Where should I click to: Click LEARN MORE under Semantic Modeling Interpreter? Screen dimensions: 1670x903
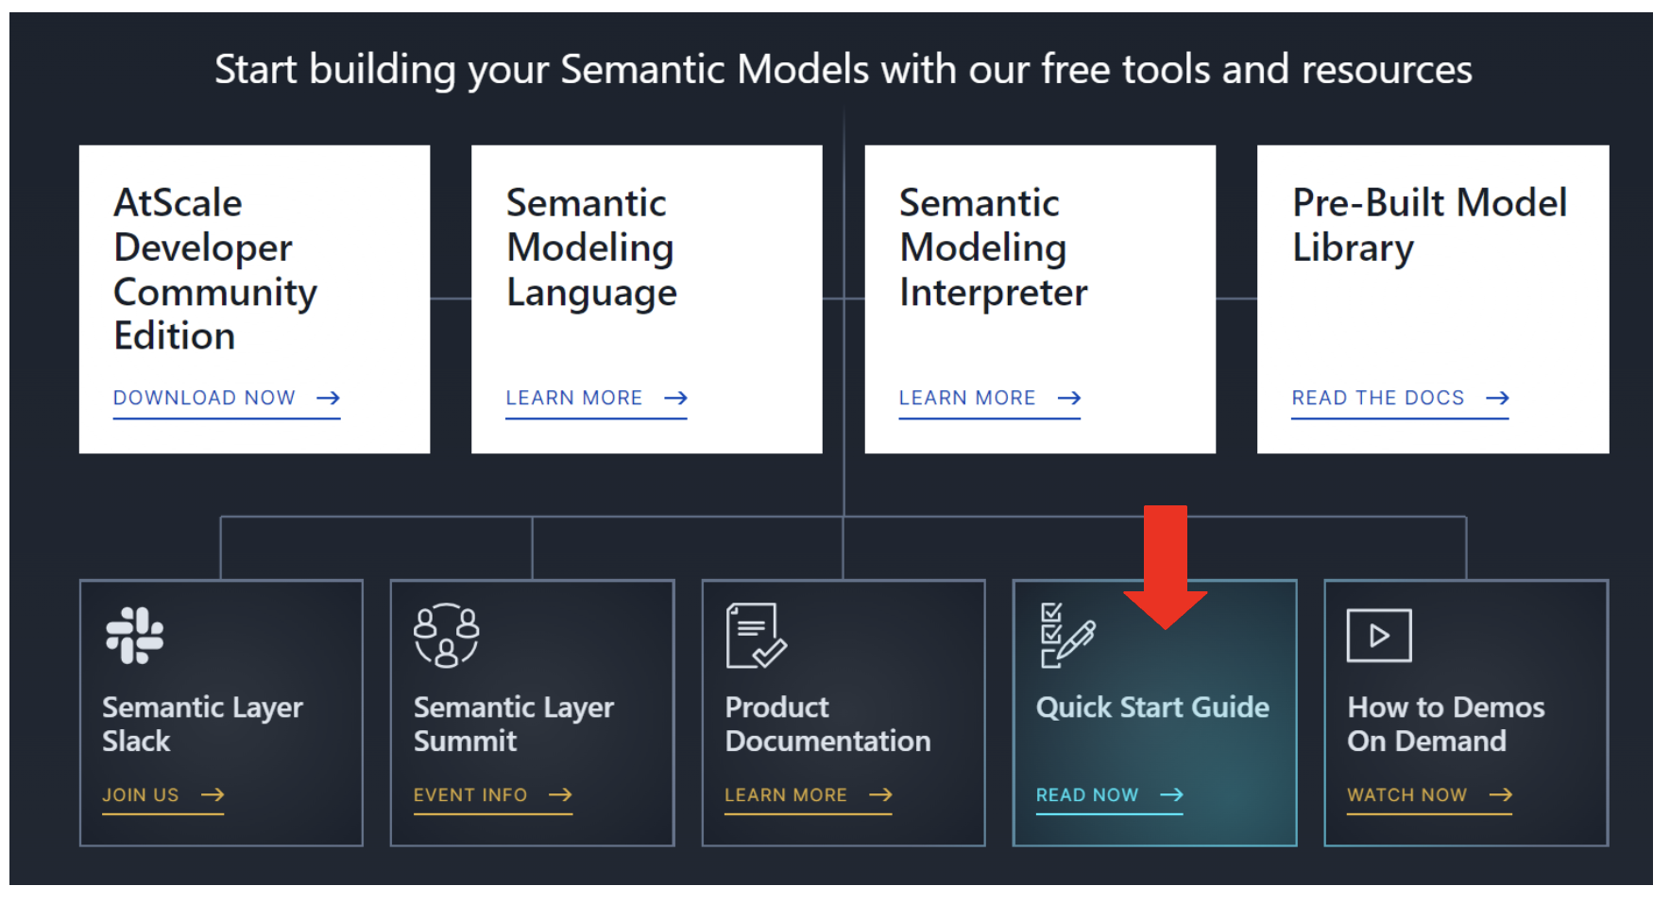967,398
